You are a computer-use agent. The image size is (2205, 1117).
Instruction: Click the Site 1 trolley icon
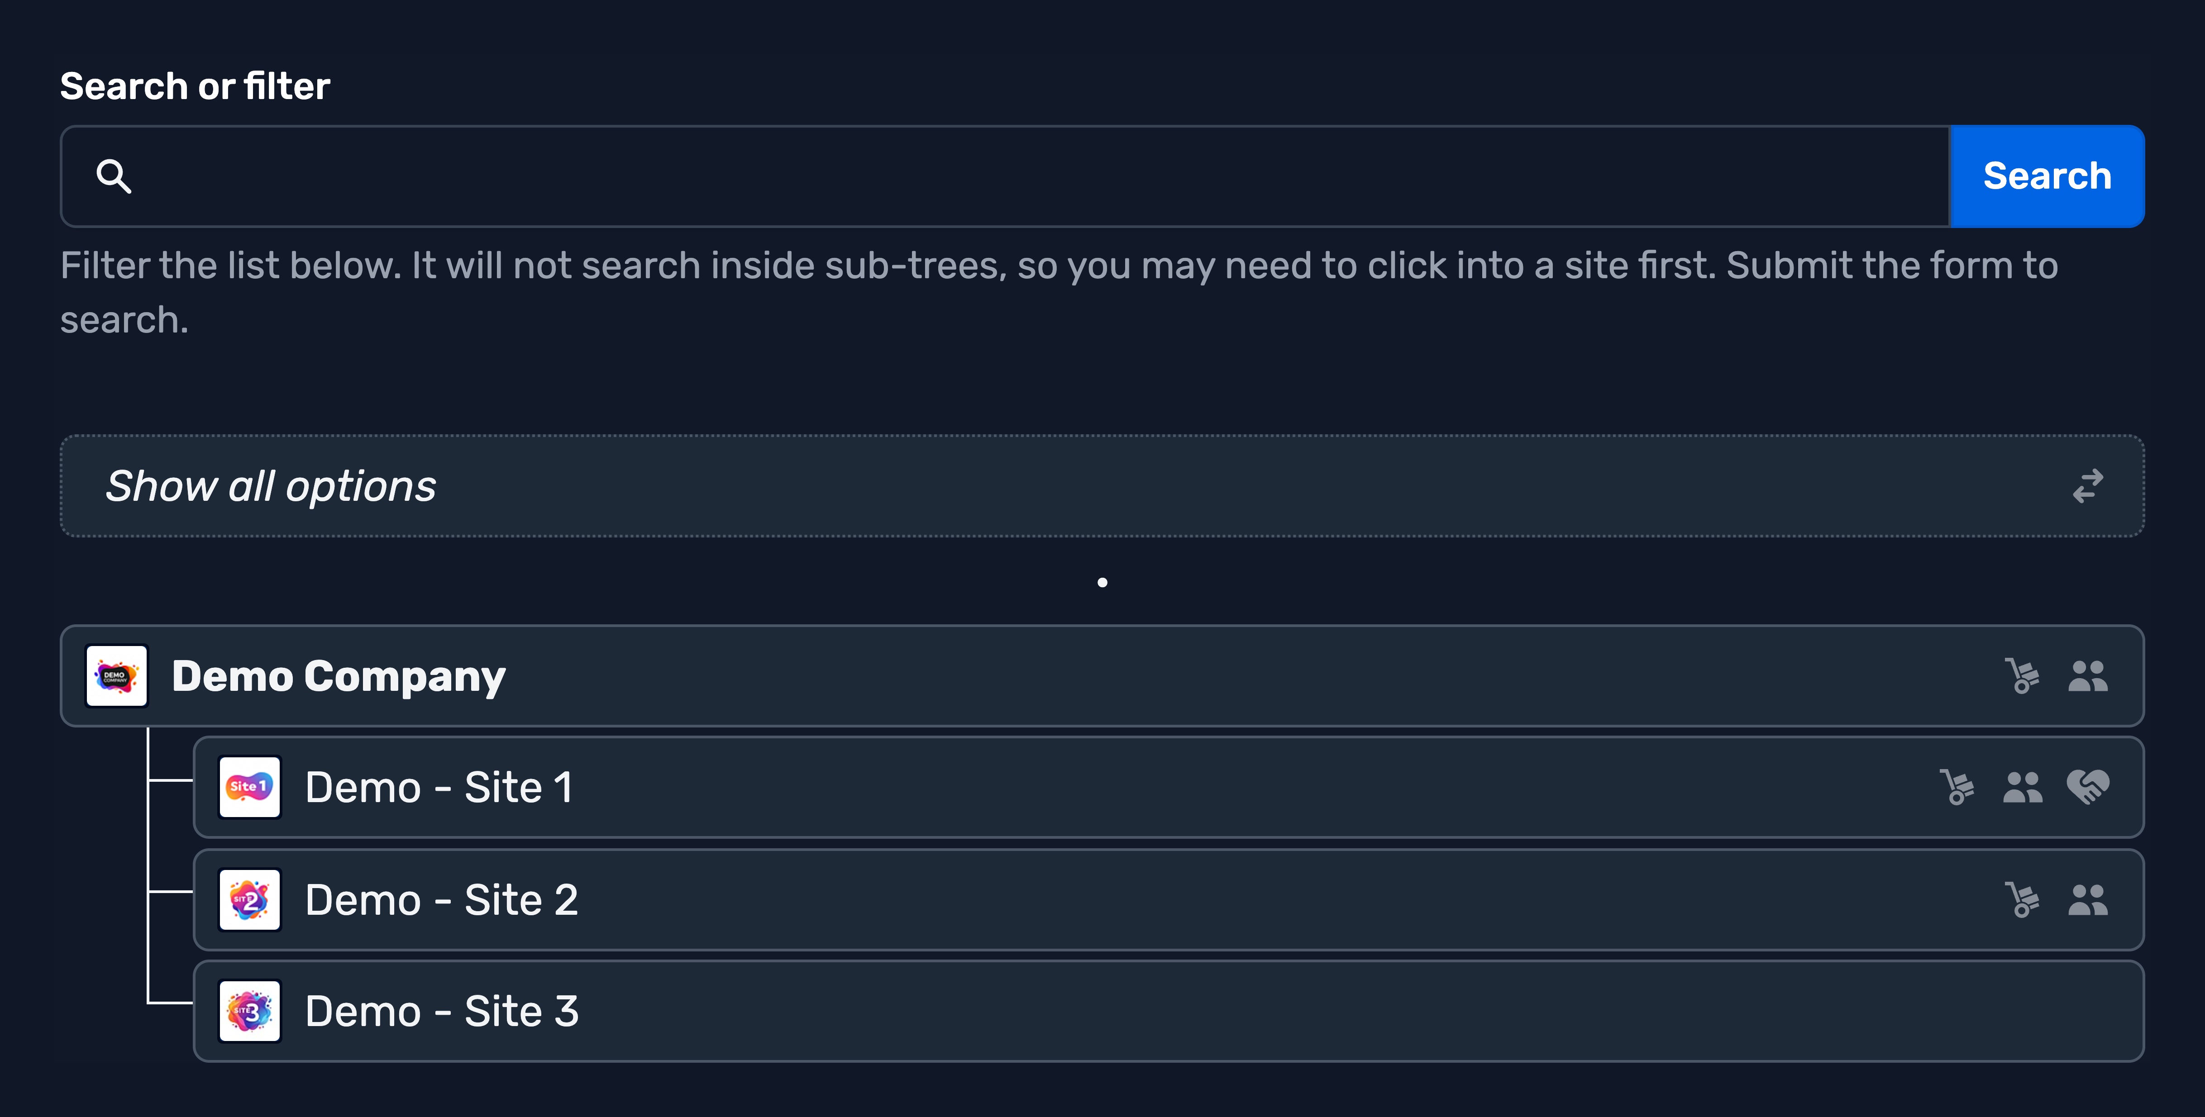(1957, 788)
